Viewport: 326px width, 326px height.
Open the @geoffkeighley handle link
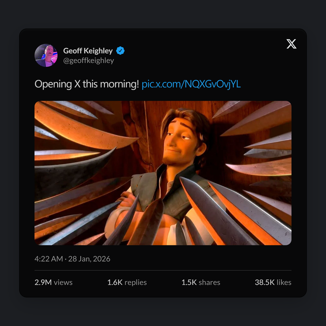click(x=88, y=61)
